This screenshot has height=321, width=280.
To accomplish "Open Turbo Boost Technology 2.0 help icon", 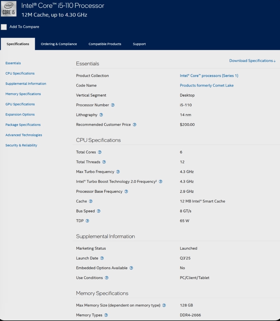I will 160,182.
